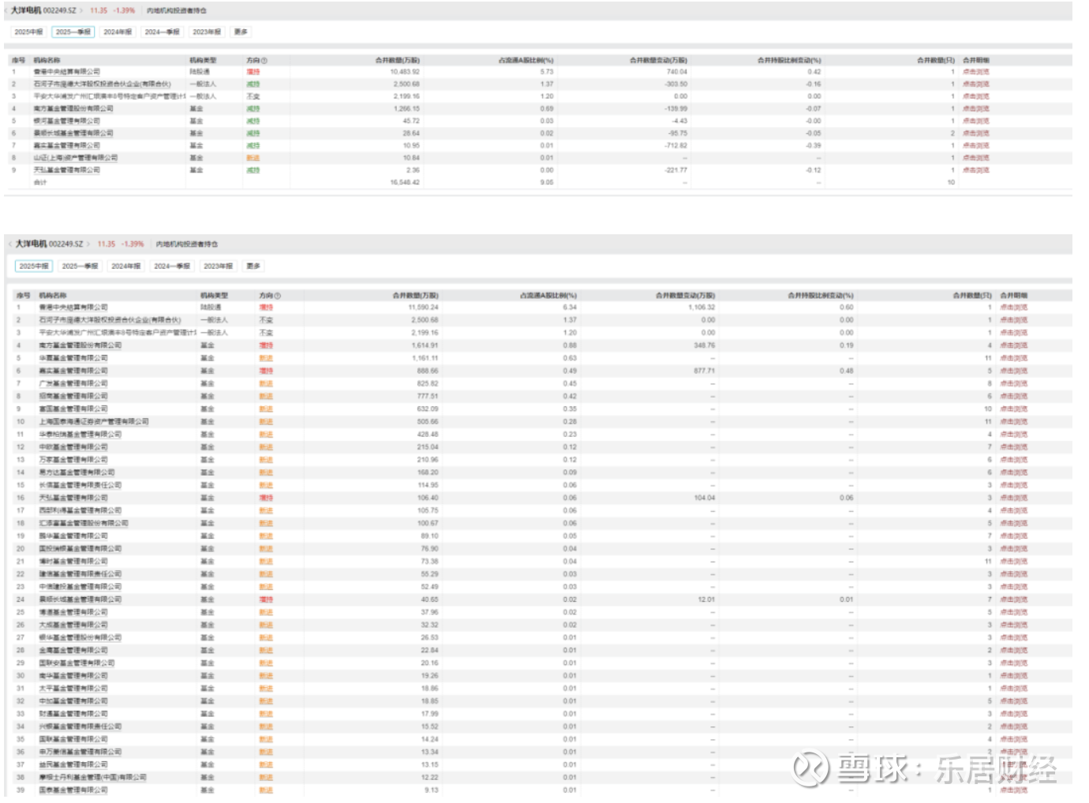Expand 更多 report periods in the upper panel
This screenshot has width=1089, height=803.
[x=241, y=32]
